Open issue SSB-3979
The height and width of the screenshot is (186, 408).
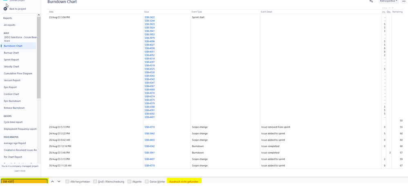149,38
